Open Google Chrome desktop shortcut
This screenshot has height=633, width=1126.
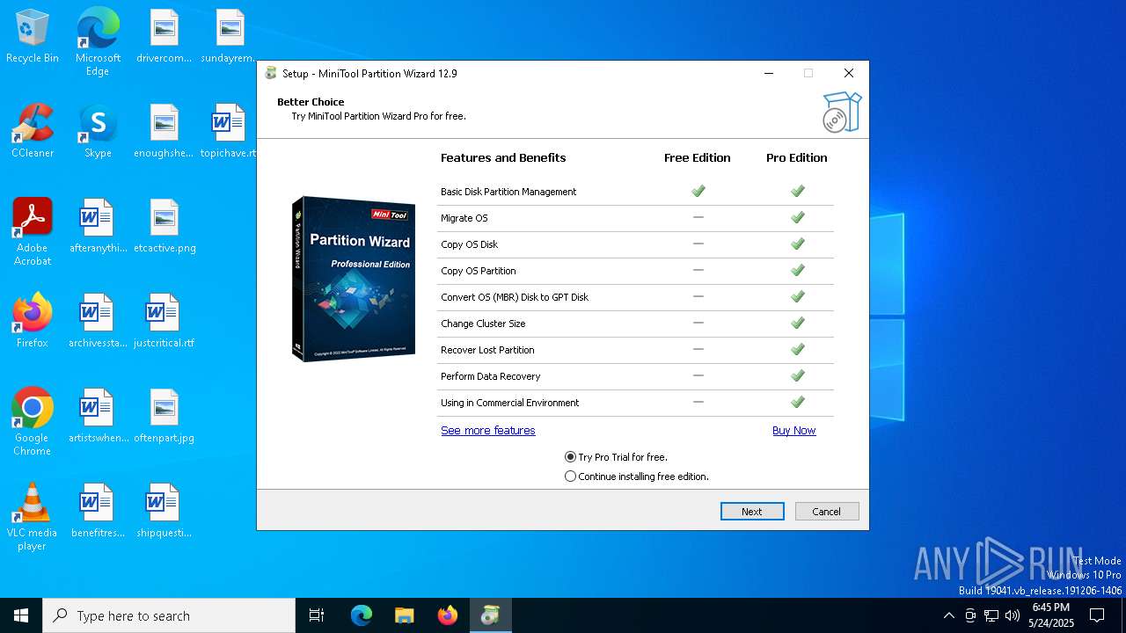(33, 422)
